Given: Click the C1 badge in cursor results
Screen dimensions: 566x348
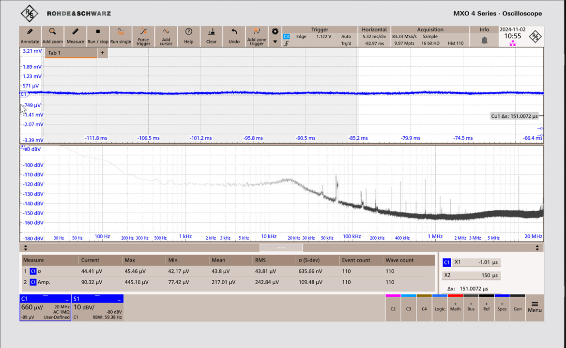Looking at the screenshot, I should [447, 262].
